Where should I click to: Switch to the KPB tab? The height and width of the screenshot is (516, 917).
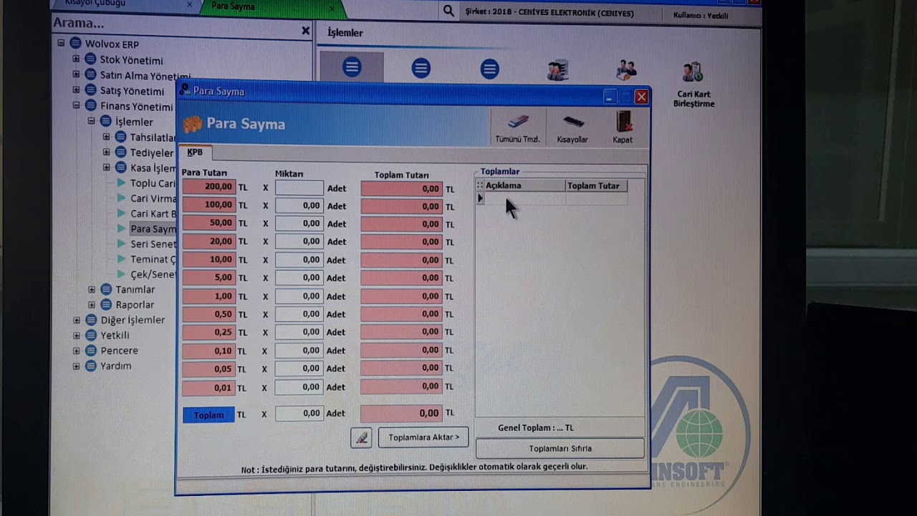pyautogui.click(x=195, y=153)
